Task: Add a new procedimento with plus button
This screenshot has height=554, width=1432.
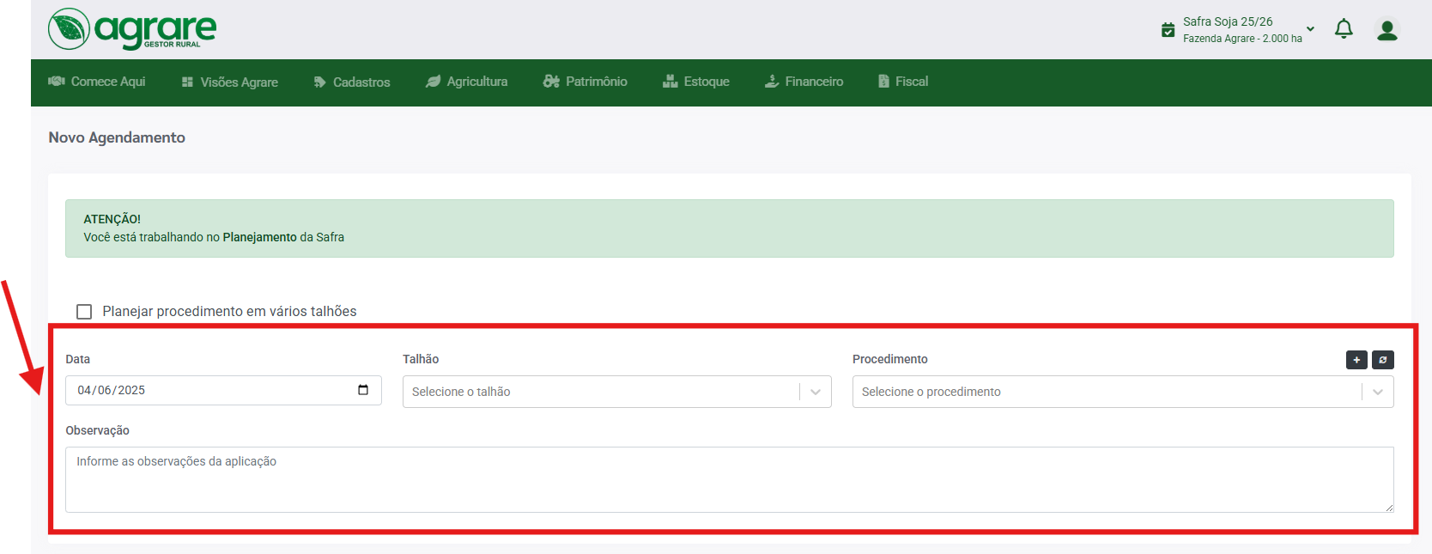Action: coord(1356,360)
